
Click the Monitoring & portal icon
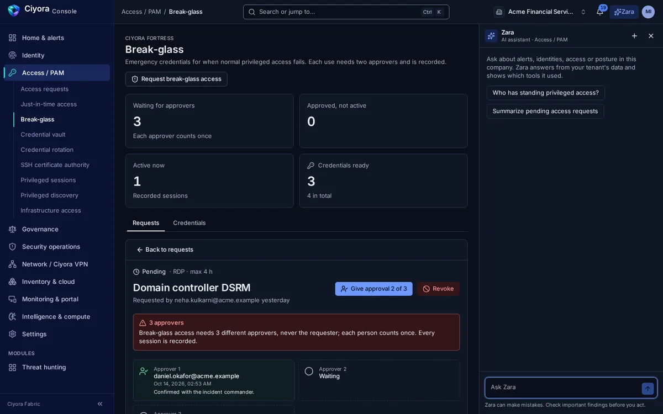[12, 299]
